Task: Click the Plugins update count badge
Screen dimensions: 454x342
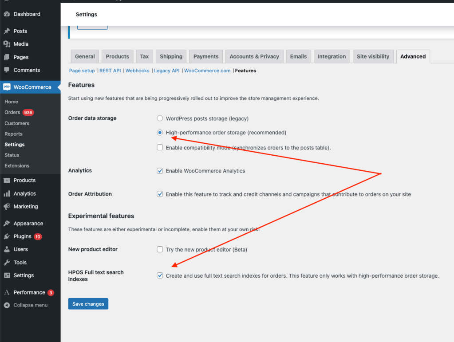Action: pos(38,237)
